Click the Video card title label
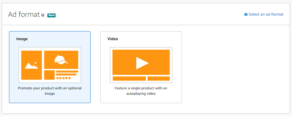This screenshot has height=116, width=292. pos(113,39)
